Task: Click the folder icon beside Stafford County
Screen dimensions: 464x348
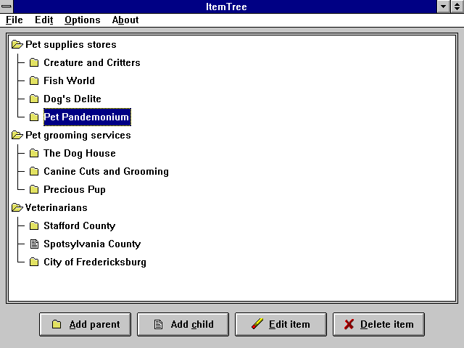Action: point(33,225)
